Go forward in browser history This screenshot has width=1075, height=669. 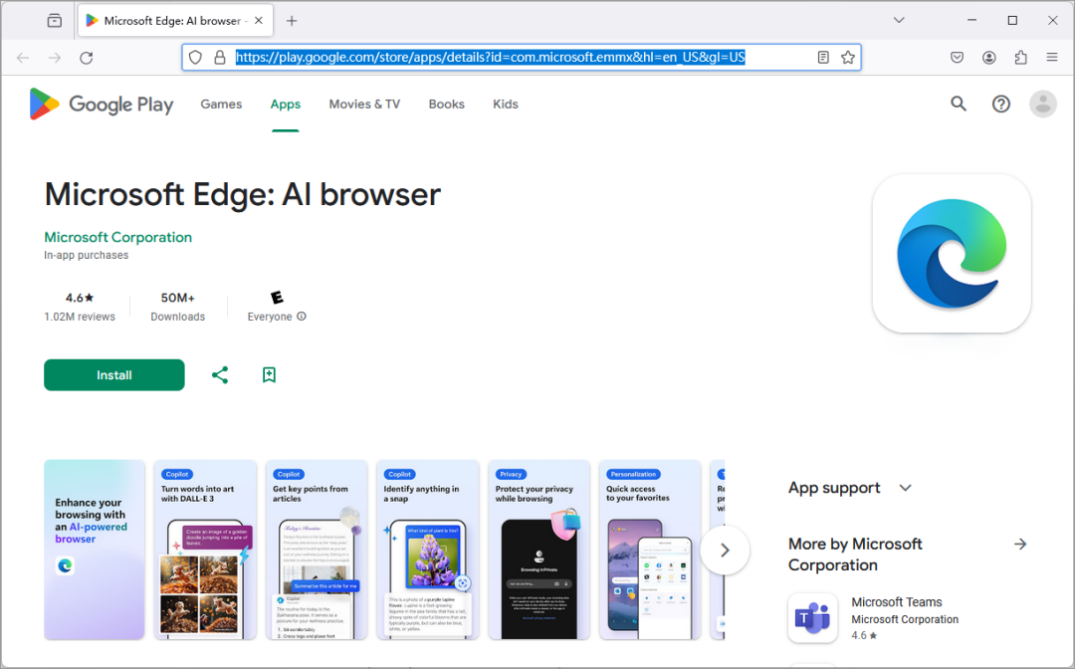click(54, 58)
